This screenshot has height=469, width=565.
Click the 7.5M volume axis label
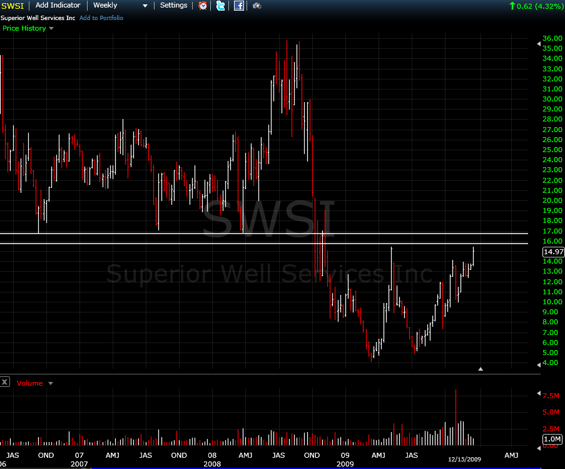click(x=551, y=396)
